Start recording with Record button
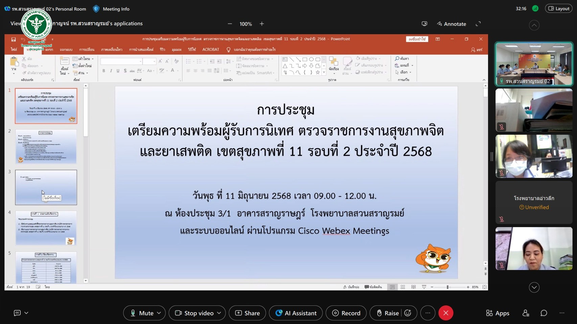This screenshot has height=324, width=577. (346, 313)
